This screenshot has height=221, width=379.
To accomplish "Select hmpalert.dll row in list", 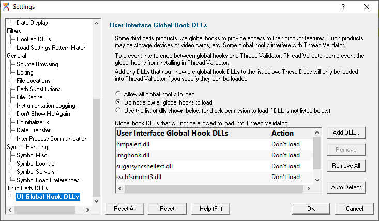I will [214, 144].
